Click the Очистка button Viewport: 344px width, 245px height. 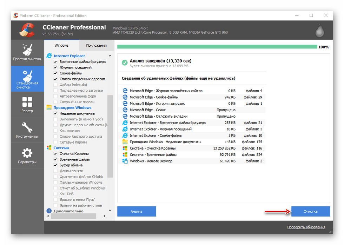click(x=311, y=211)
